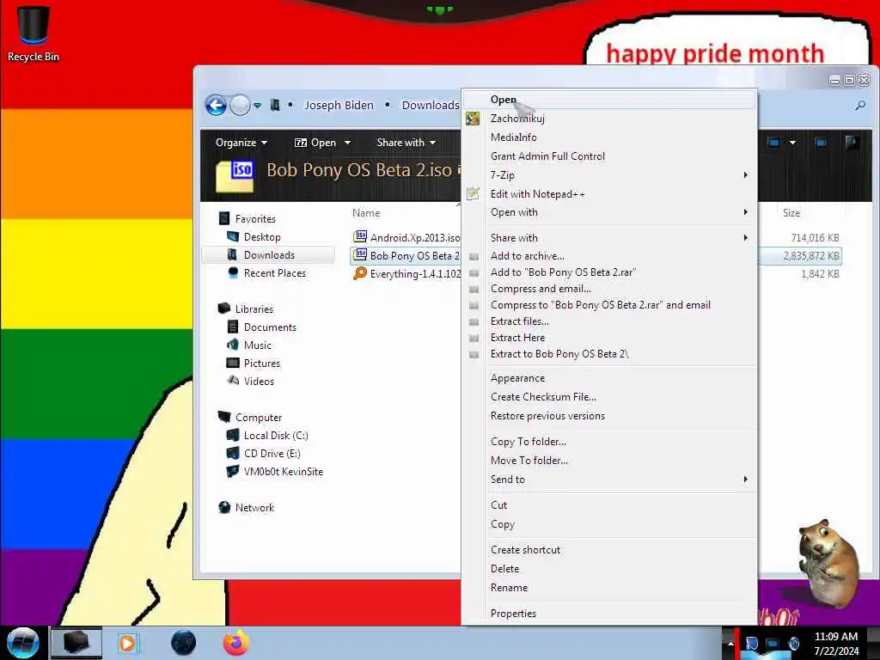Click the search magnifier icon in Explorer
The height and width of the screenshot is (660, 880).
(x=859, y=105)
